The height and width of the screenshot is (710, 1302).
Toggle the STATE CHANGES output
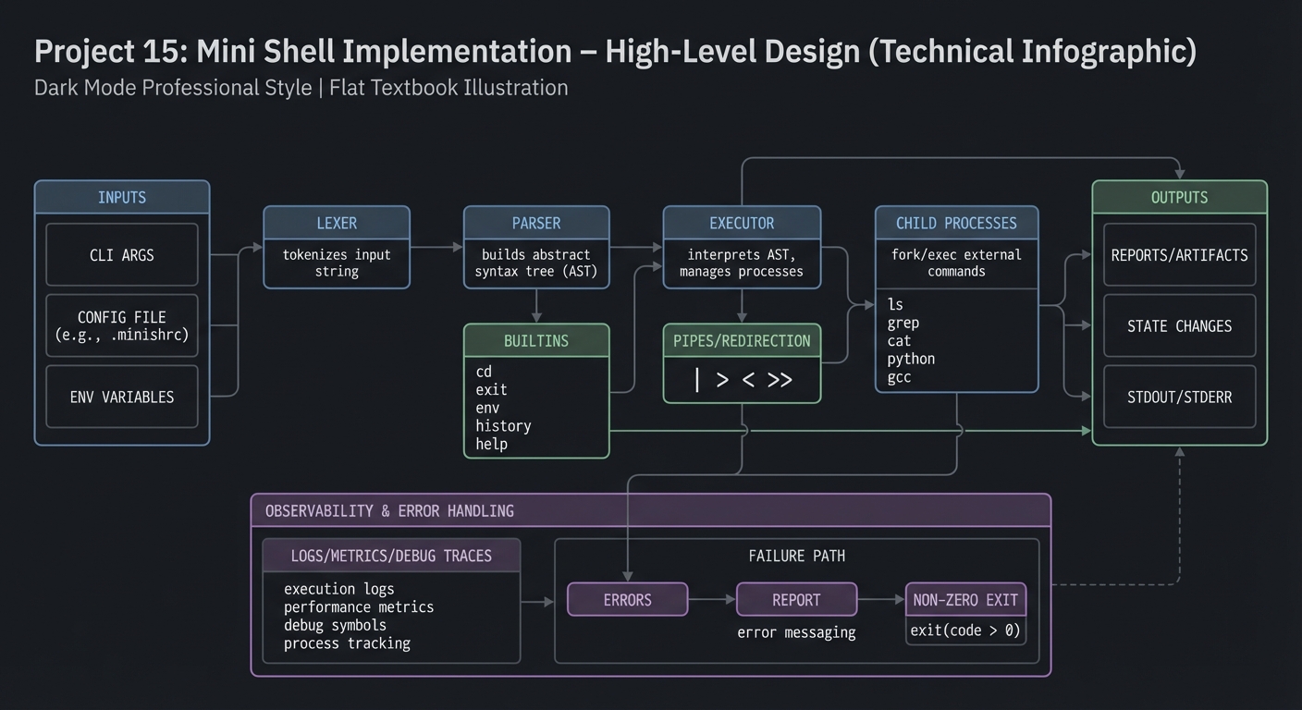pos(1179,325)
